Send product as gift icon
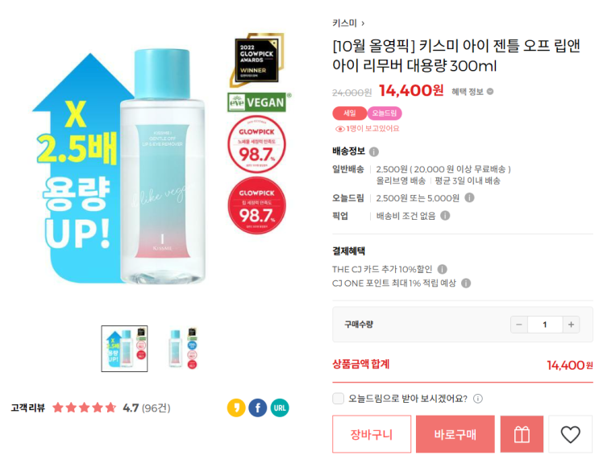Image resolution: width=599 pixels, height=472 pixels. click(x=522, y=434)
